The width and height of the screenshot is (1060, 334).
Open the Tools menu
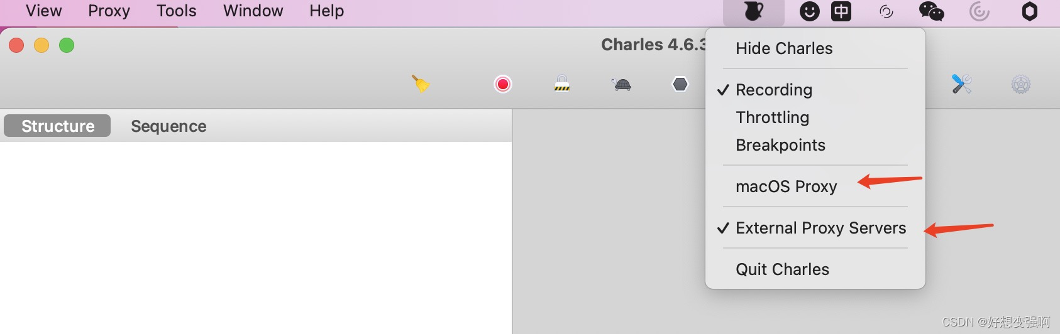tap(177, 11)
